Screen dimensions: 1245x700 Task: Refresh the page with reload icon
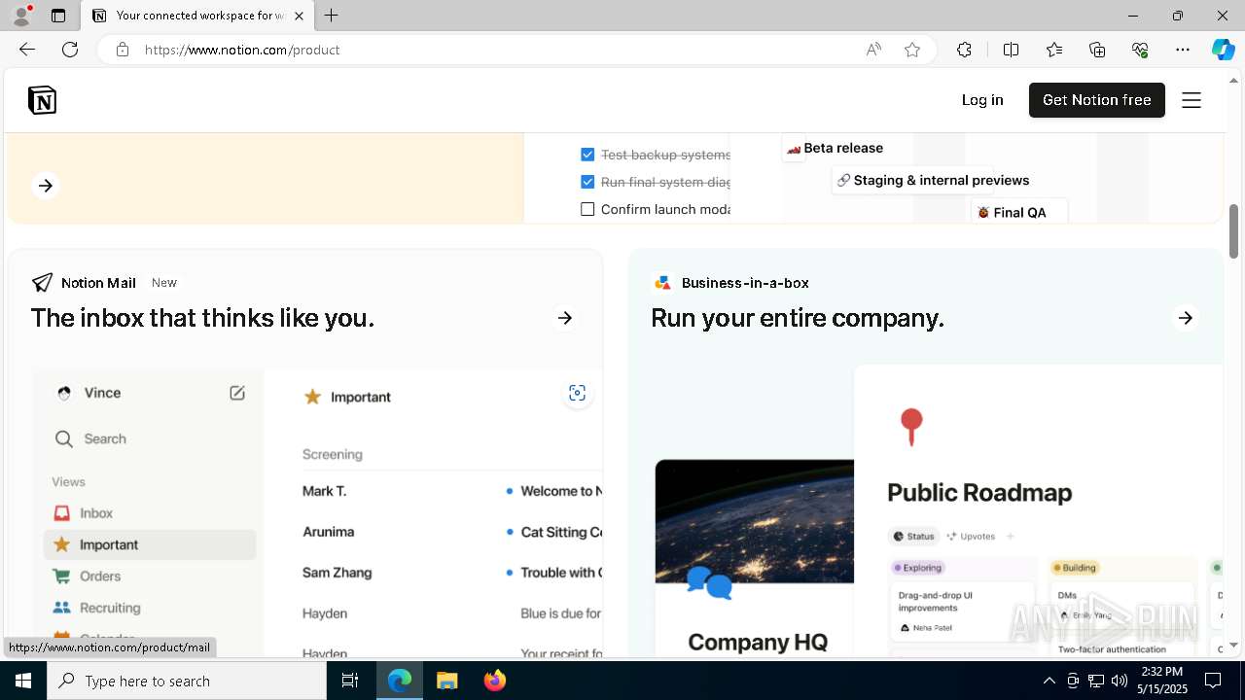click(70, 50)
